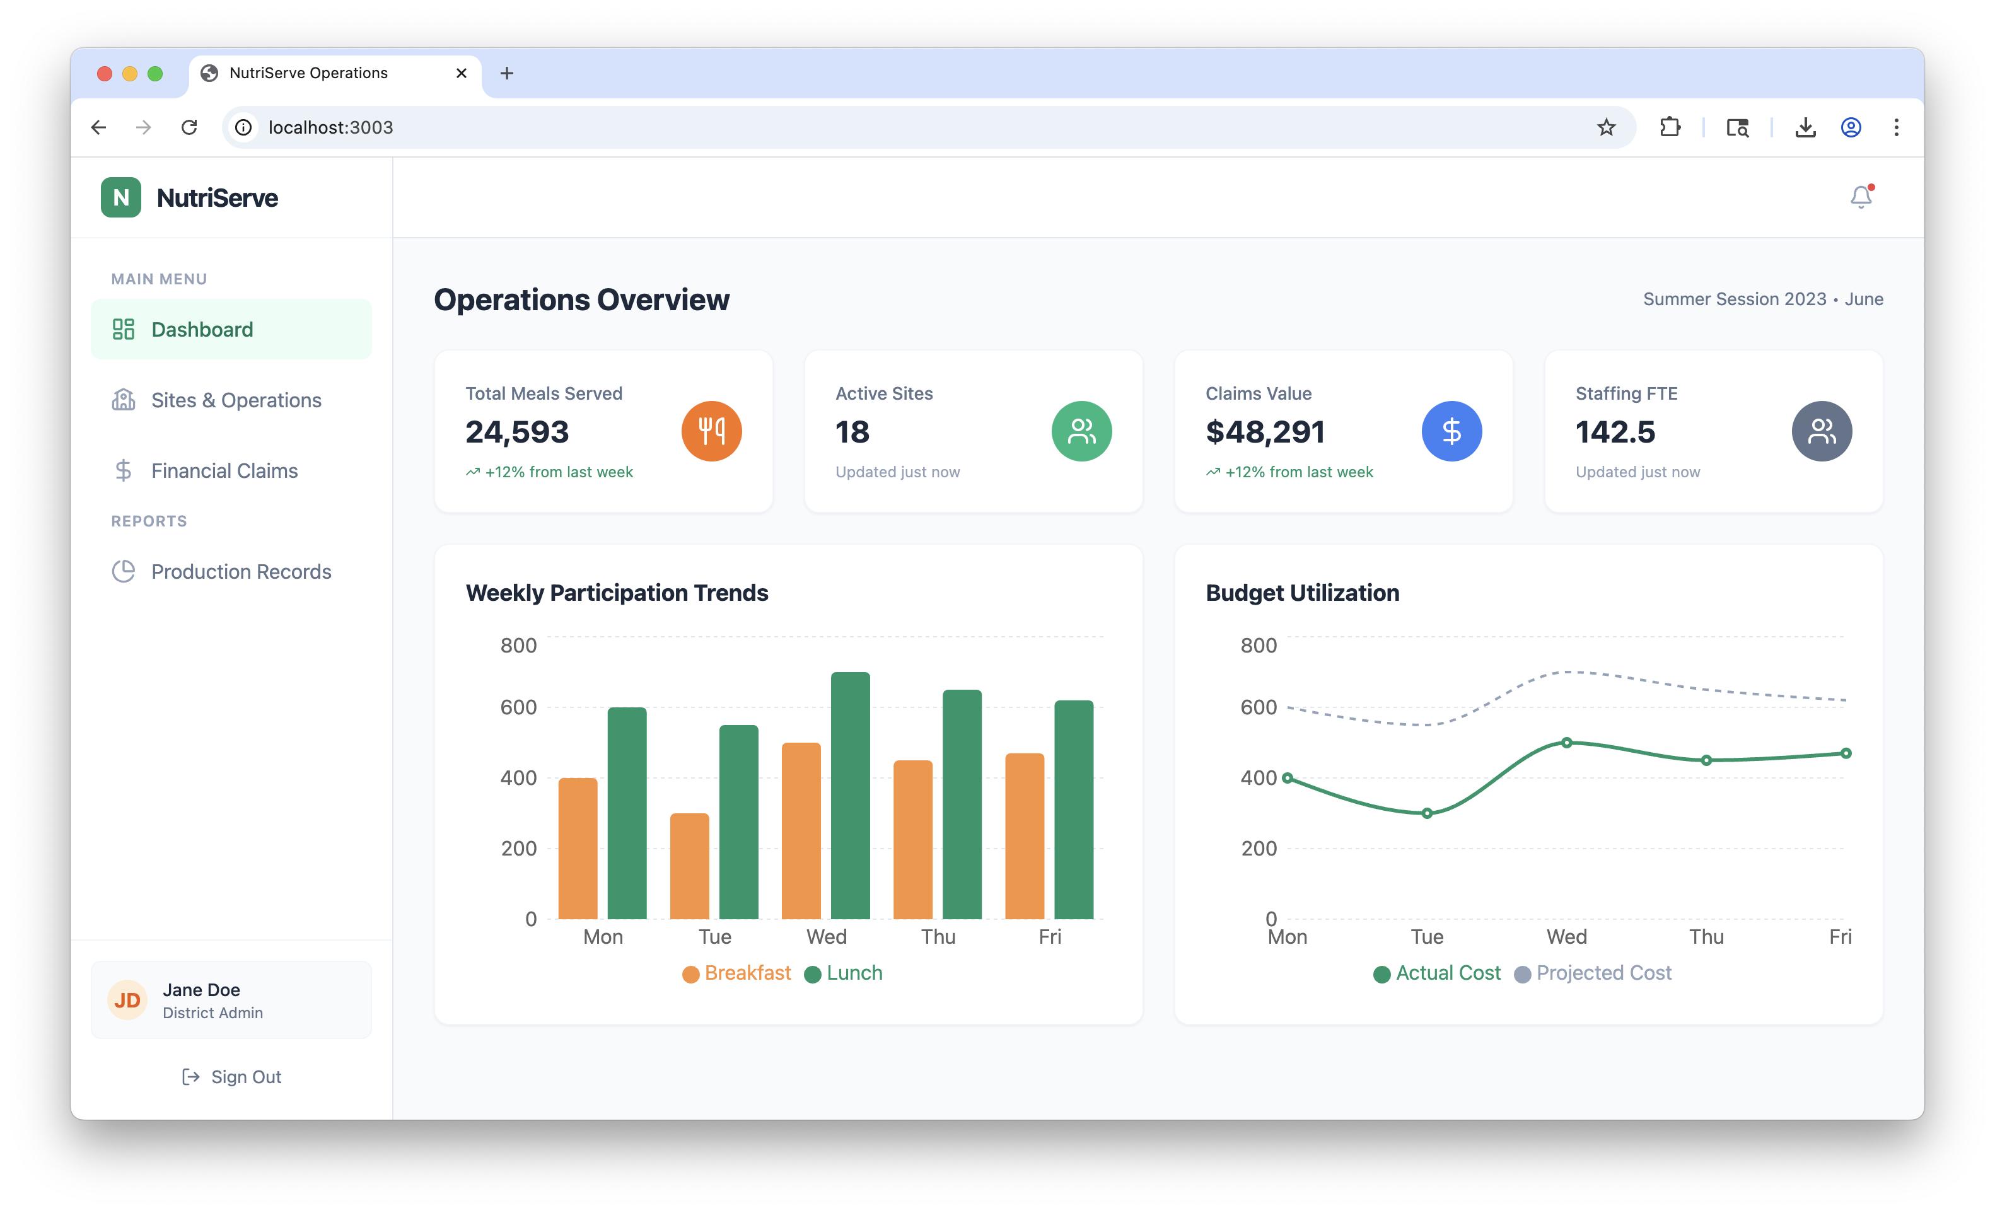
Task: Open the Summer Session 2023 period selector
Action: point(1762,298)
